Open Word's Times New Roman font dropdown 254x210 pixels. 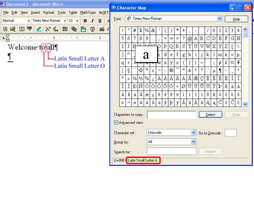pos(65,21)
